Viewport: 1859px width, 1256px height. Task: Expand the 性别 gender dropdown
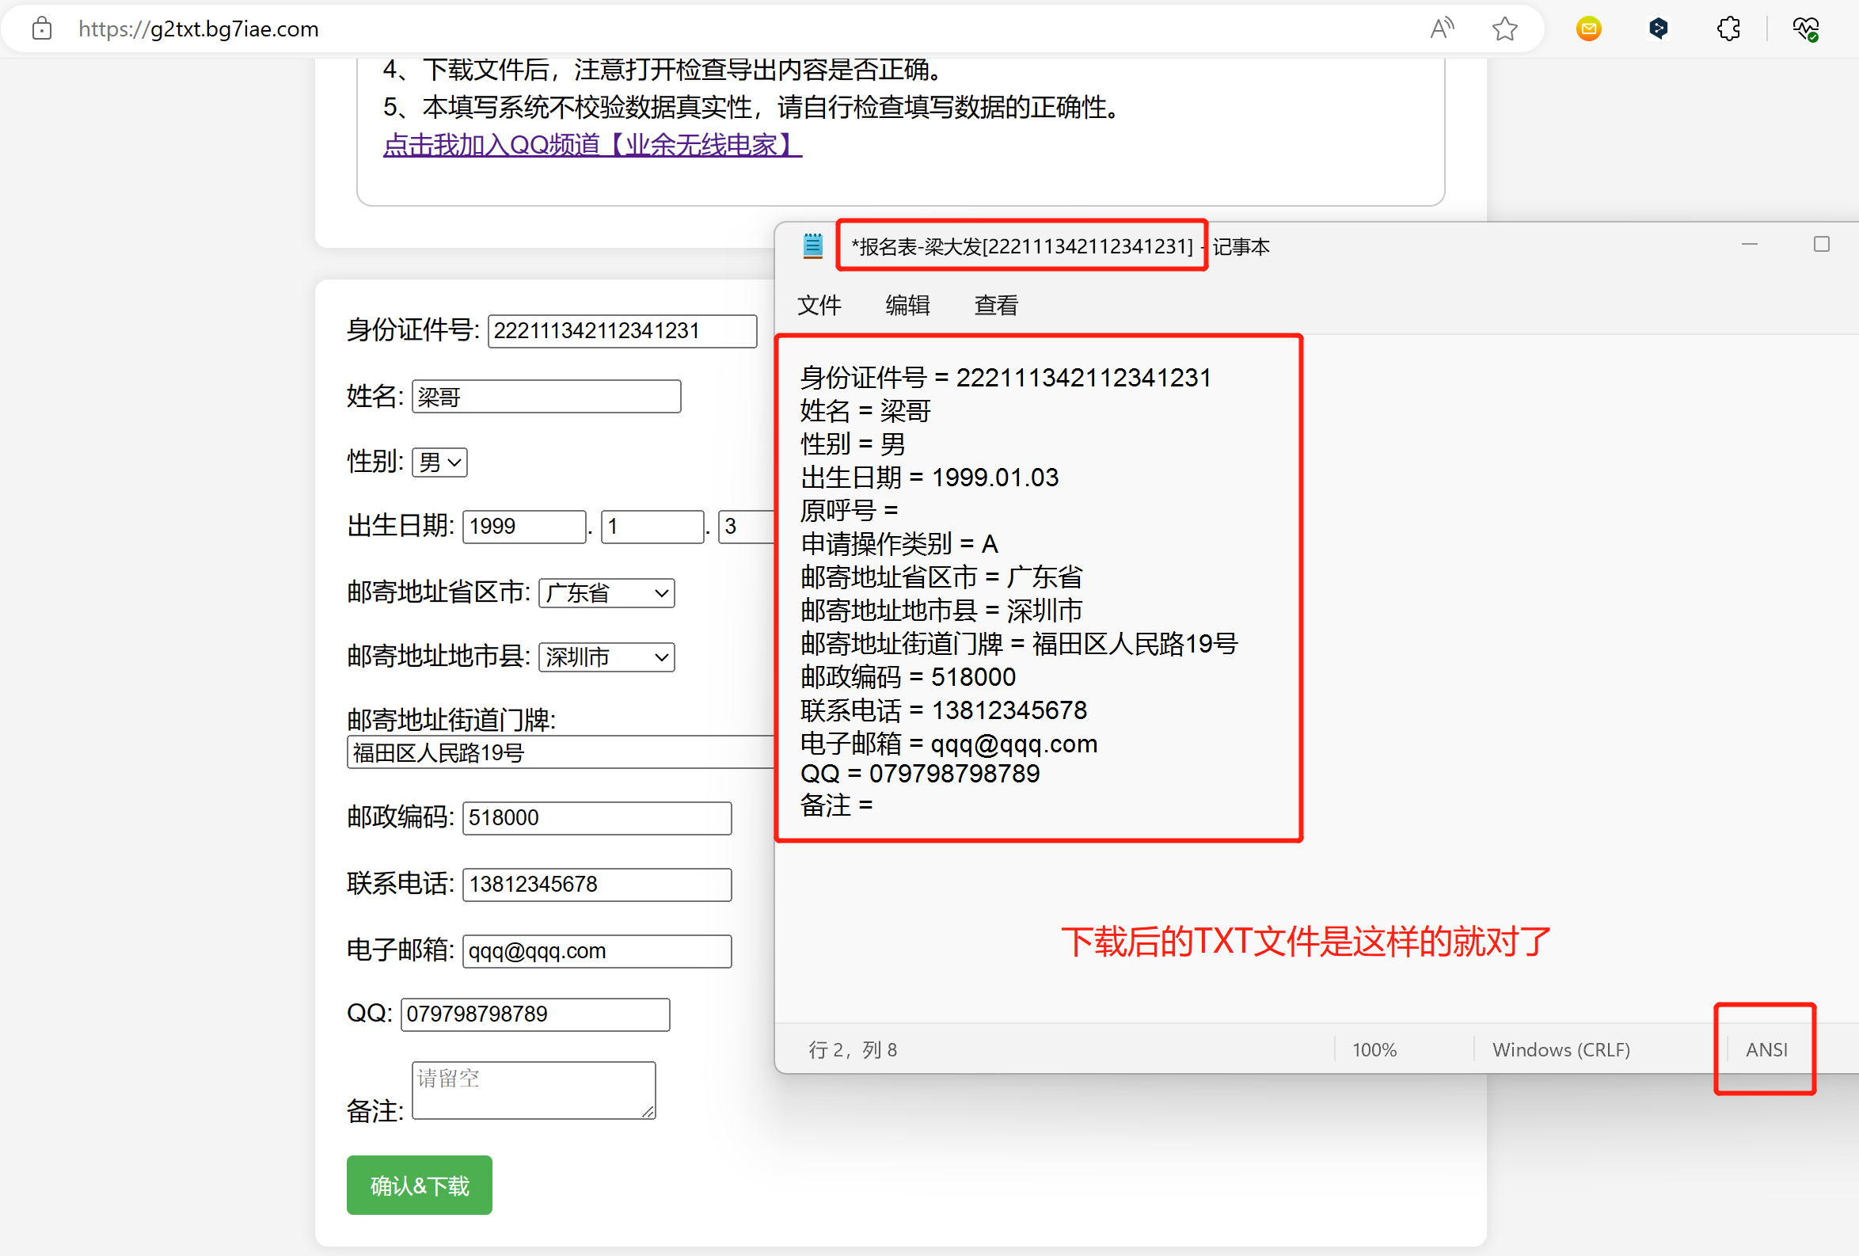pyautogui.click(x=440, y=462)
